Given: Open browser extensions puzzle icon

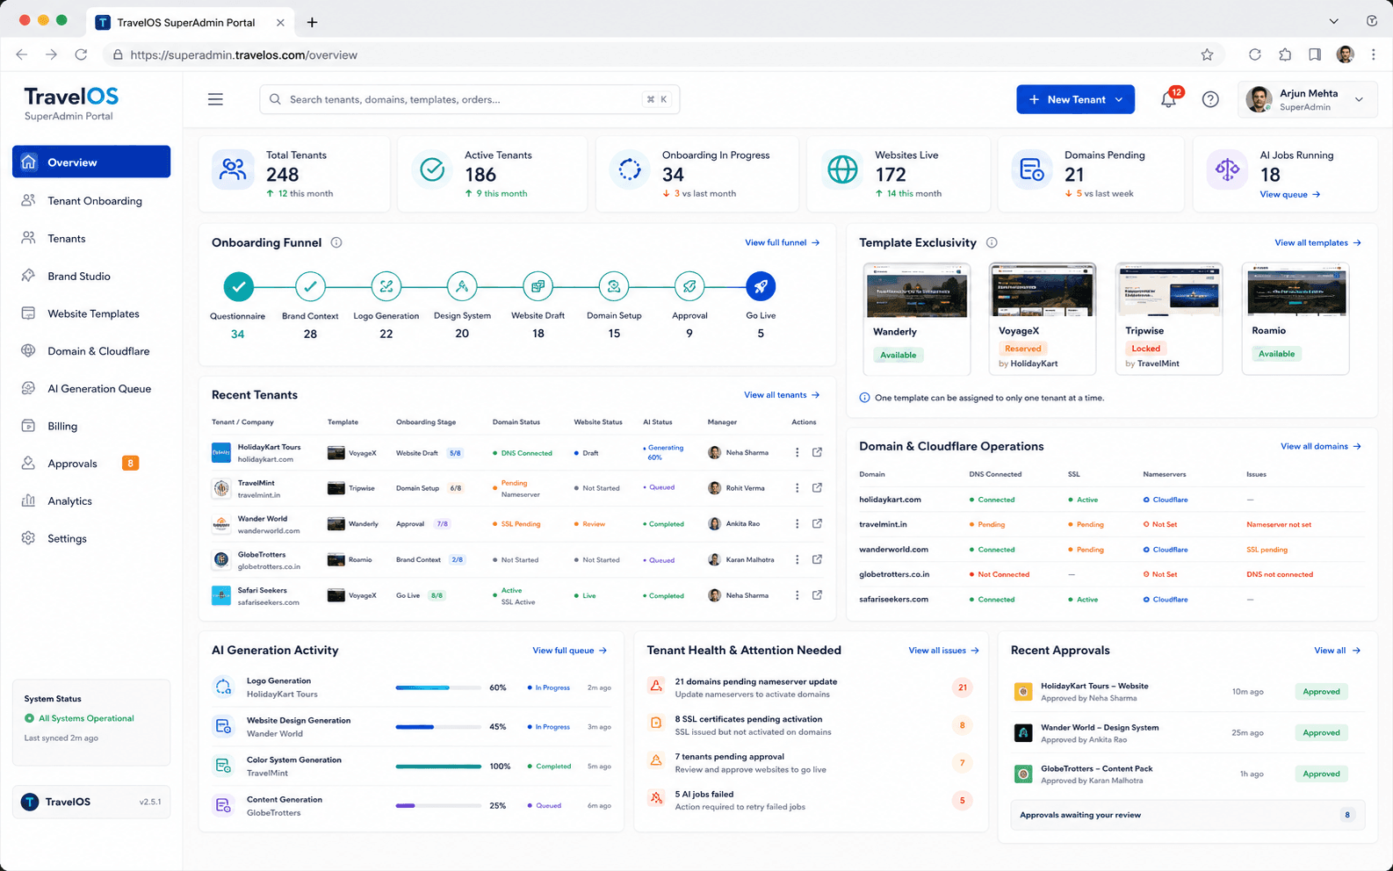Looking at the screenshot, I should pyautogui.click(x=1285, y=54).
